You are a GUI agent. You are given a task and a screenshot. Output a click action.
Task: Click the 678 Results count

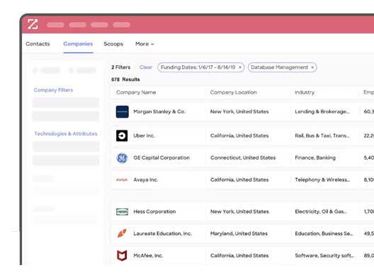pos(125,79)
